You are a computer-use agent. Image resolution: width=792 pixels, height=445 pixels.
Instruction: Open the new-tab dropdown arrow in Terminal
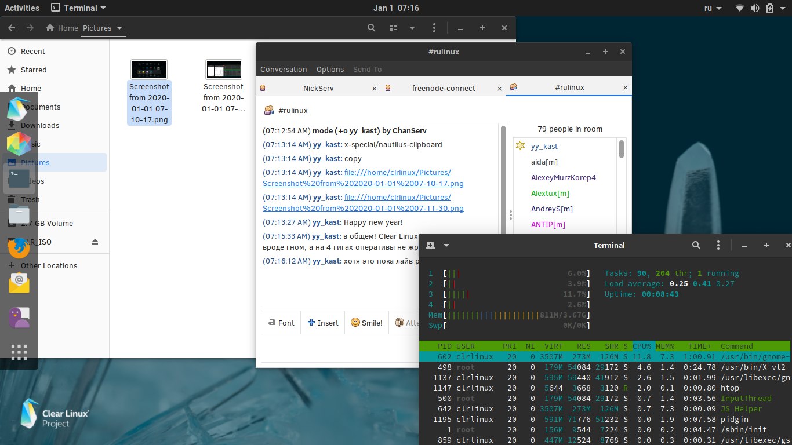click(446, 245)
